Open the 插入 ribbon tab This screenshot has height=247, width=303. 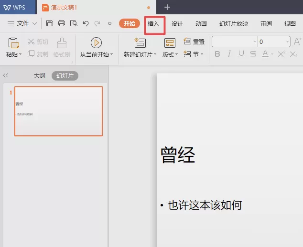(x=153, y=24)
